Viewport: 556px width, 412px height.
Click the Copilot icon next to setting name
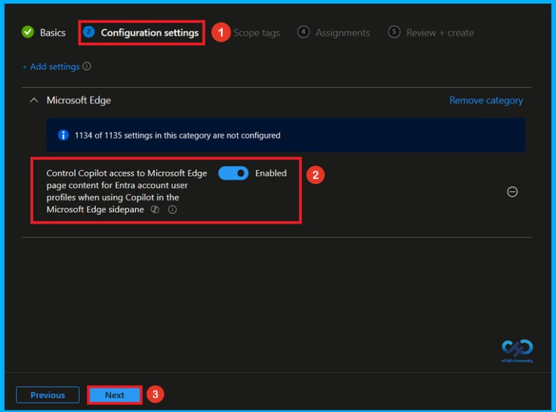(x=155, y=210)
